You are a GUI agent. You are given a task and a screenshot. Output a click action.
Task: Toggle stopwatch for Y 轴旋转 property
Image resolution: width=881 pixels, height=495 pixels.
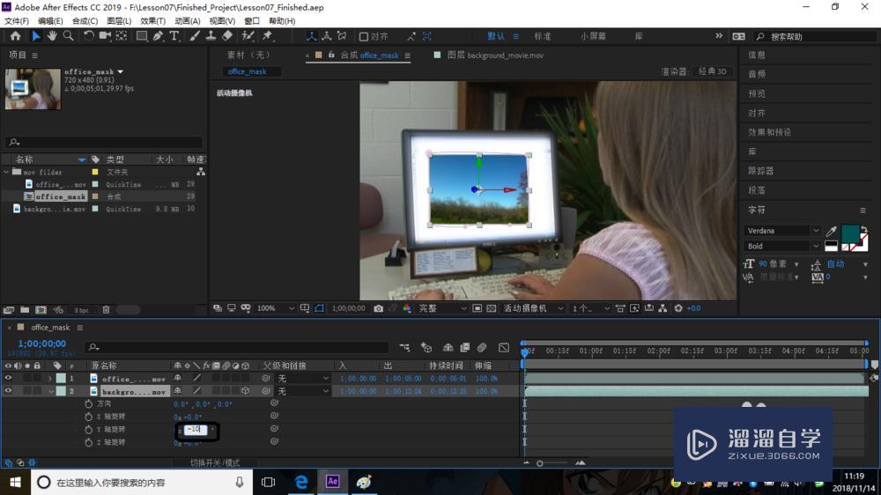point(88,430)
